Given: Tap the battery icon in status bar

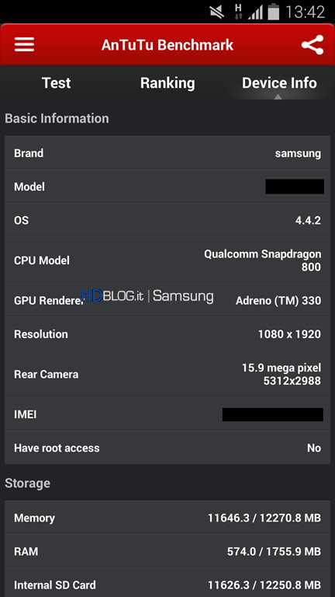Looking at the screenshot, I should pyautogui.click(x=273, y=12).
